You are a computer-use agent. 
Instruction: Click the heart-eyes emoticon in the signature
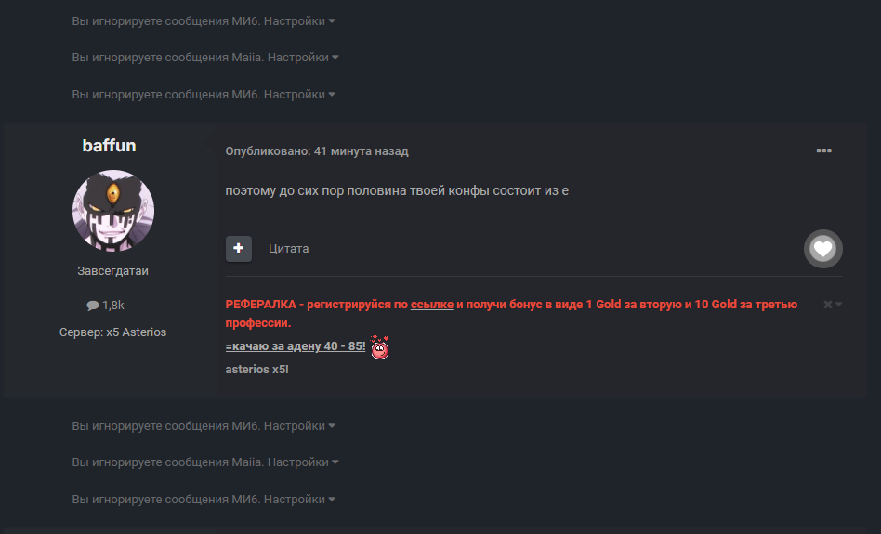pyautogui.click(x=380, y=347)
